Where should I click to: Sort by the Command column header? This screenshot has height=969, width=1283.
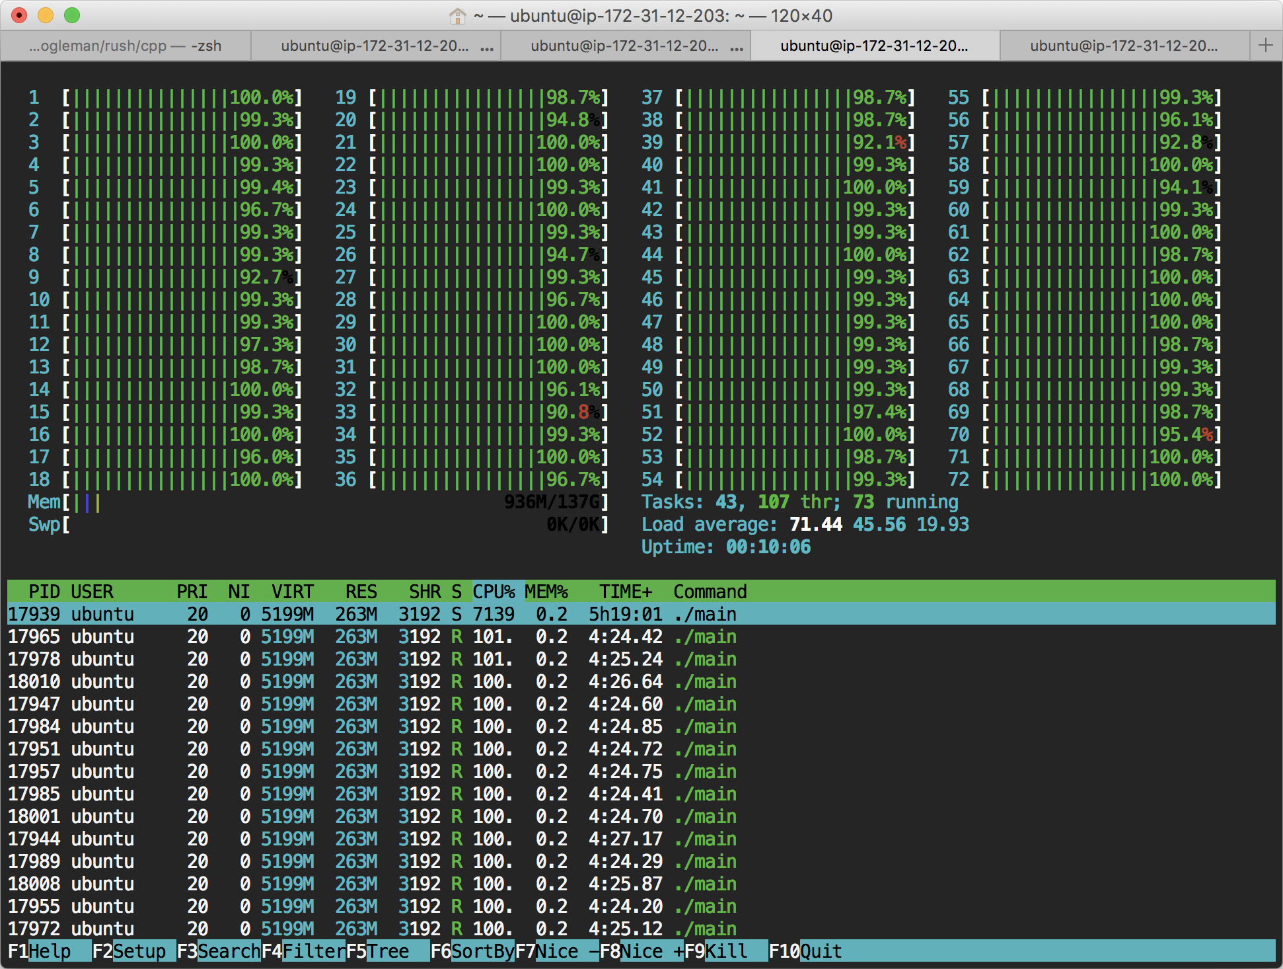pos(710,592)
